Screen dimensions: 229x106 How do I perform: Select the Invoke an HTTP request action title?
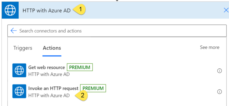tap(53, 88)
